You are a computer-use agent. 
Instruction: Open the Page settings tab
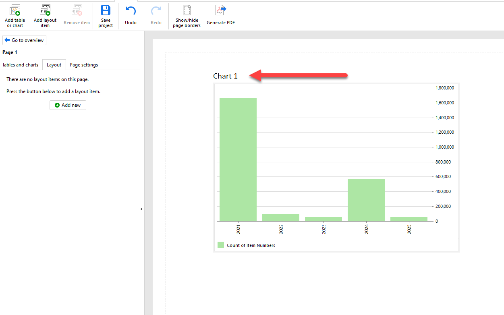[84, 65]
